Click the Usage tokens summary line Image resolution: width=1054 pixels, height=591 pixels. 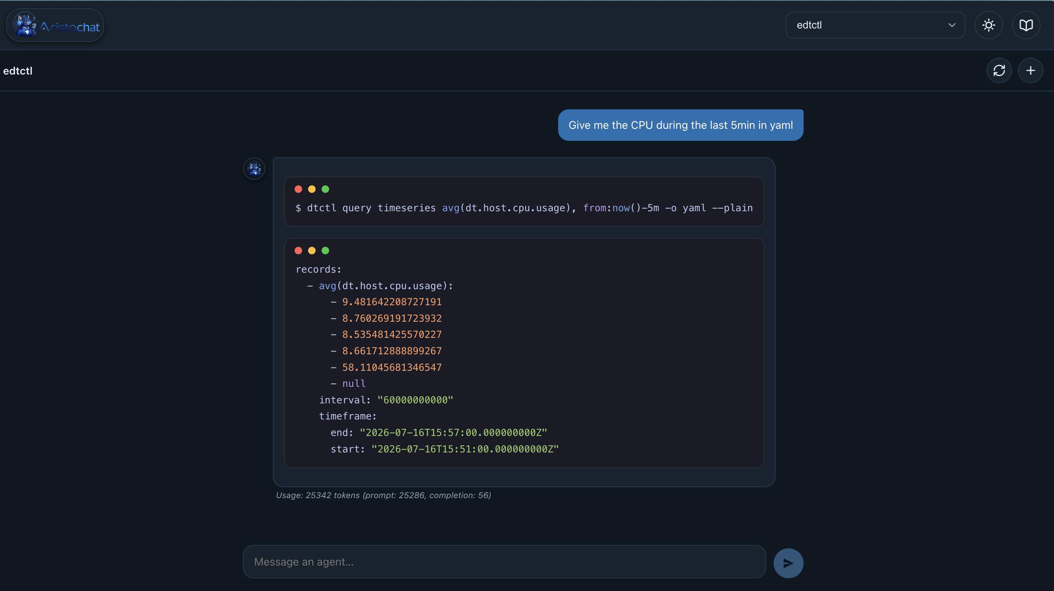coord(383,495)
